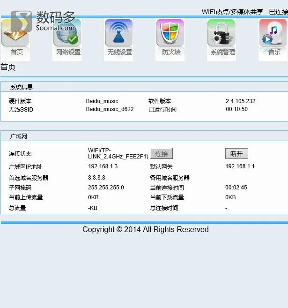The width and height of the screenshot is (288, 308).
Task: Click default gateway 192.168.1.1
Action: click(240, 166)
